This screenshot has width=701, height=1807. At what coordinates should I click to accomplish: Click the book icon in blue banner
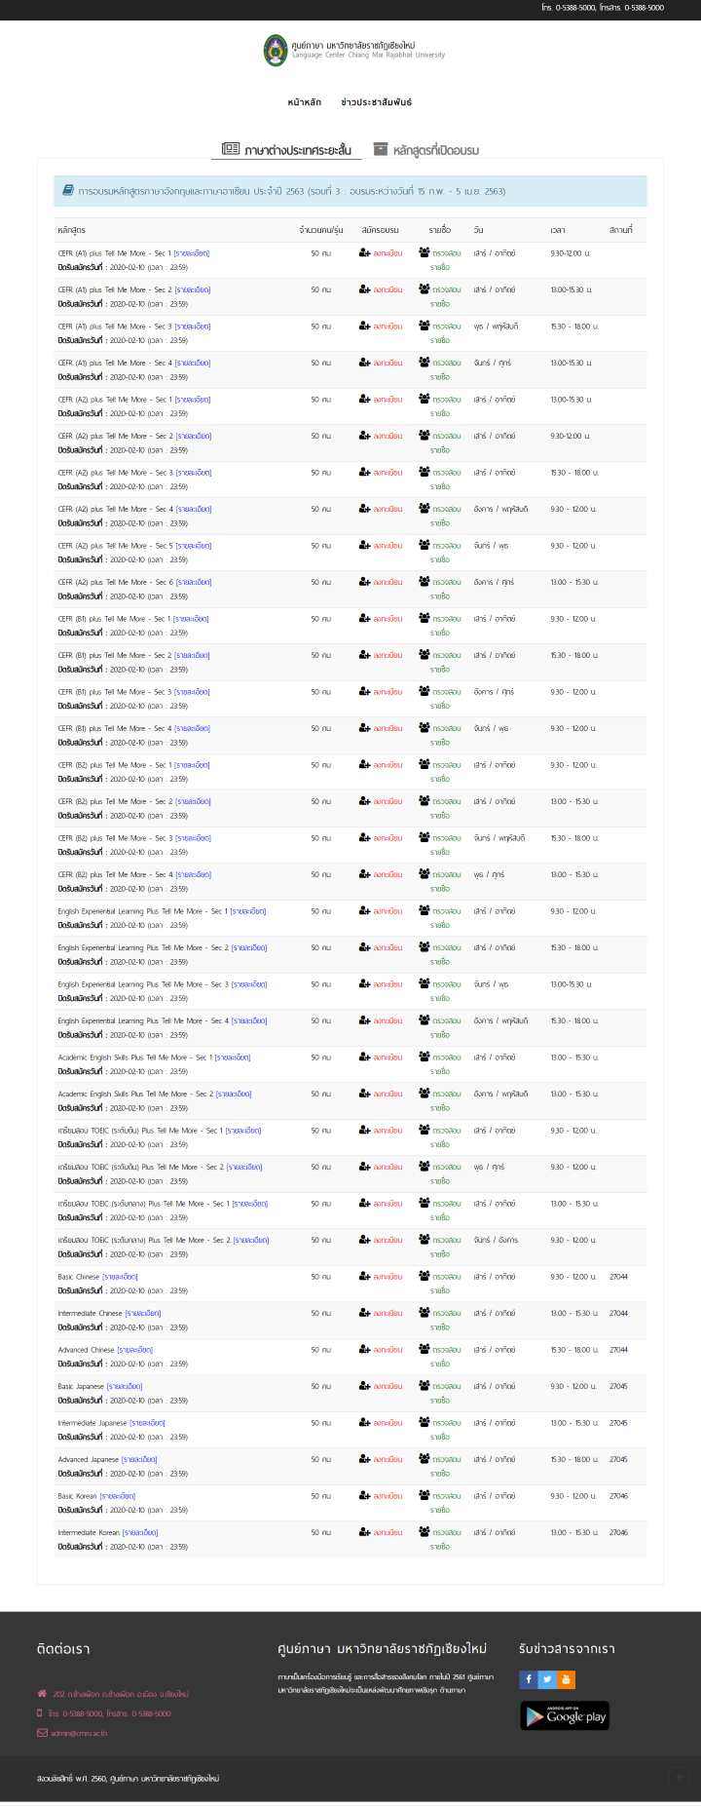[x=68, y=191]
